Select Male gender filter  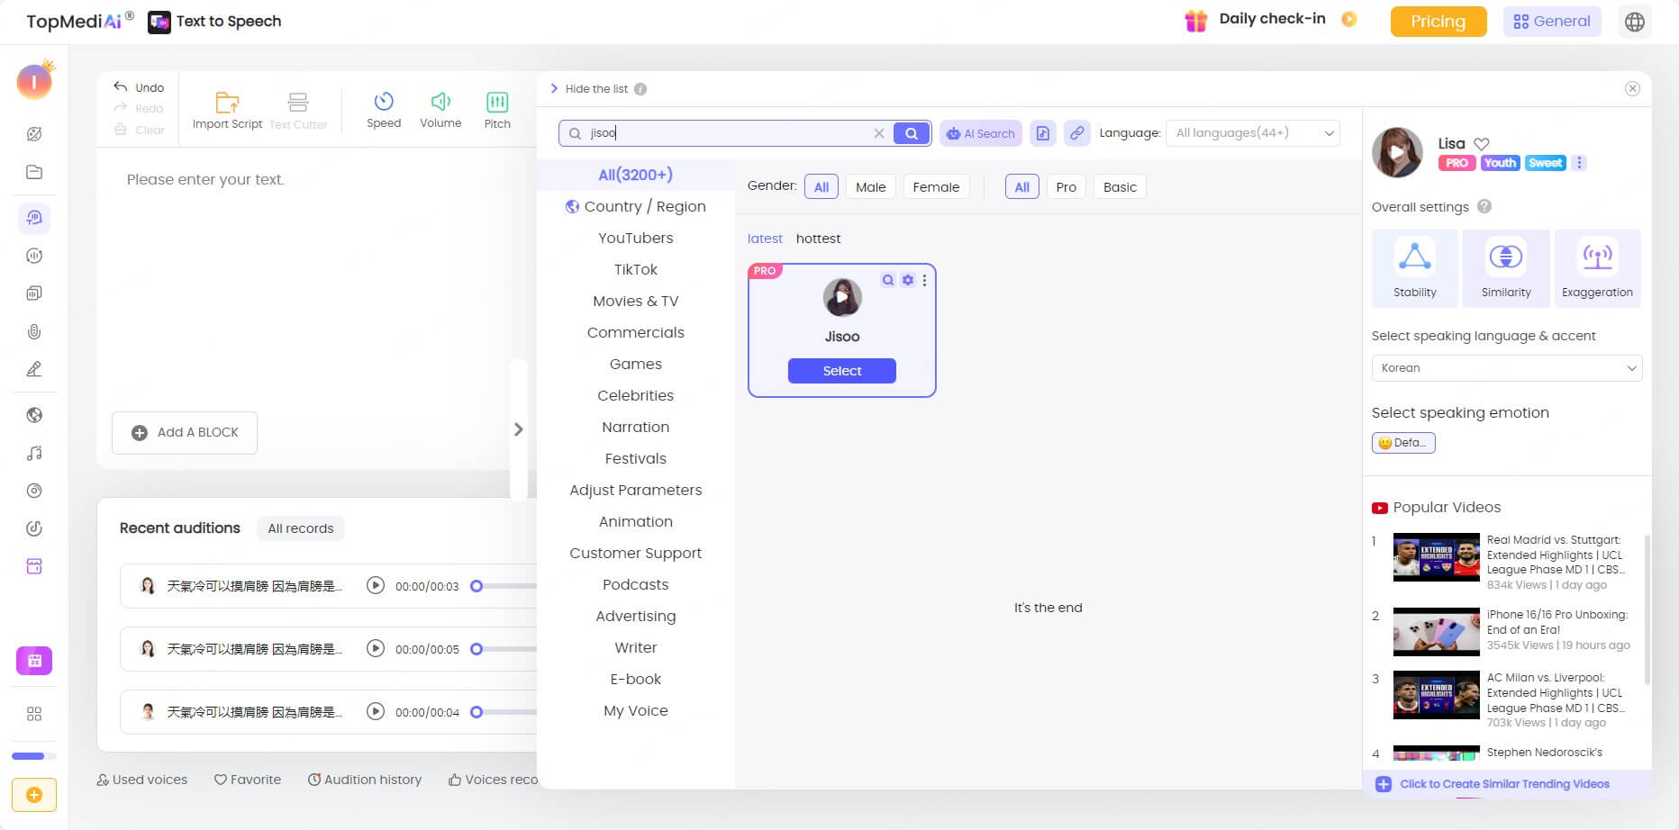pos(870,187)
